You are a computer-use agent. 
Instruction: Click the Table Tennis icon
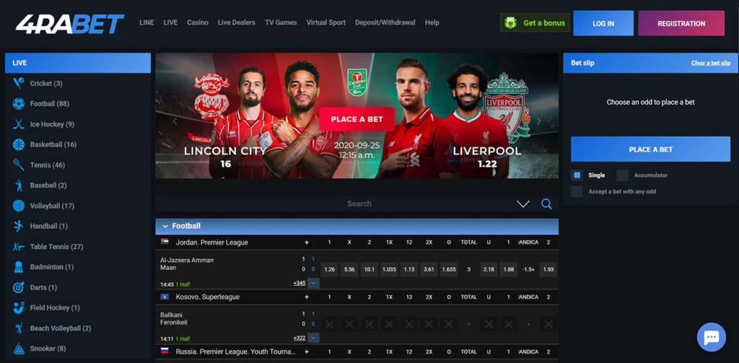tap(18, 247)
